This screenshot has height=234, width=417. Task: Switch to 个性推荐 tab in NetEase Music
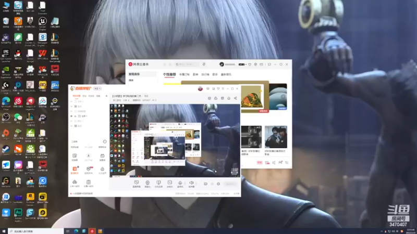(169, 74)
